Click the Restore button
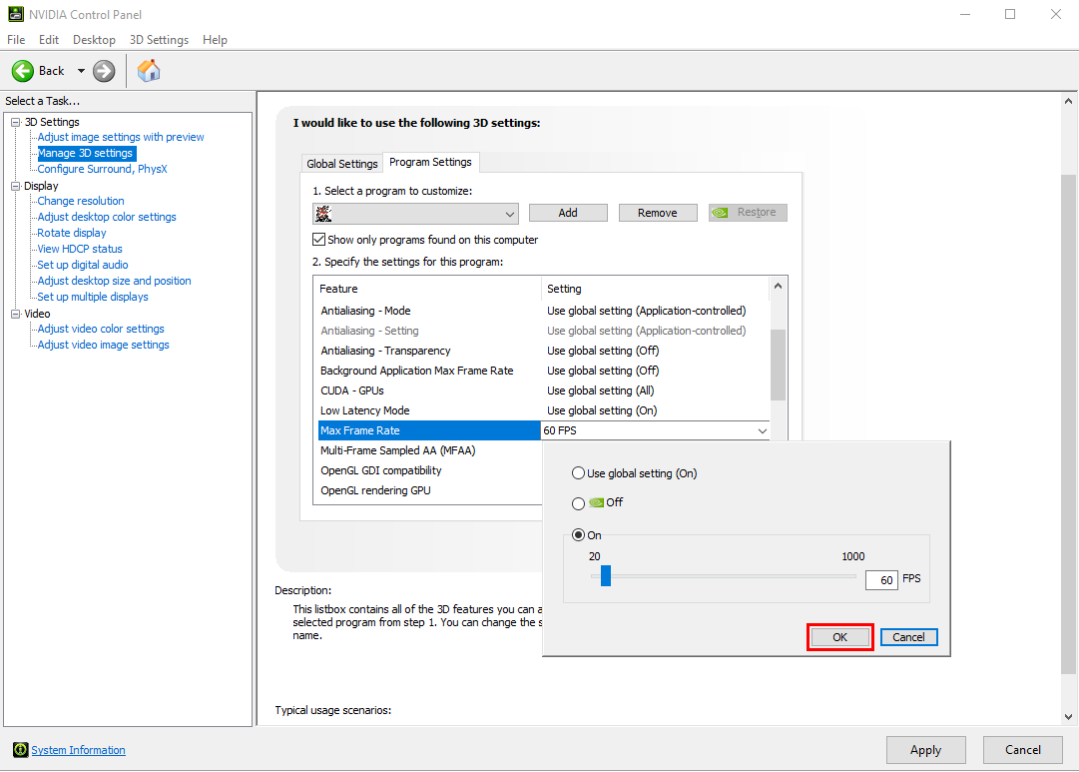Image resolution: width=1079 pixels, height=772 pixels. tap(748, 213)
